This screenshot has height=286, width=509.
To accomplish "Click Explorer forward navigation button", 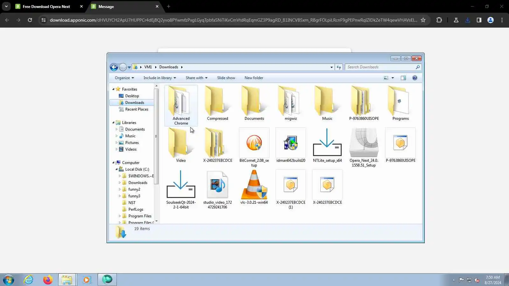I will point(123,67).
